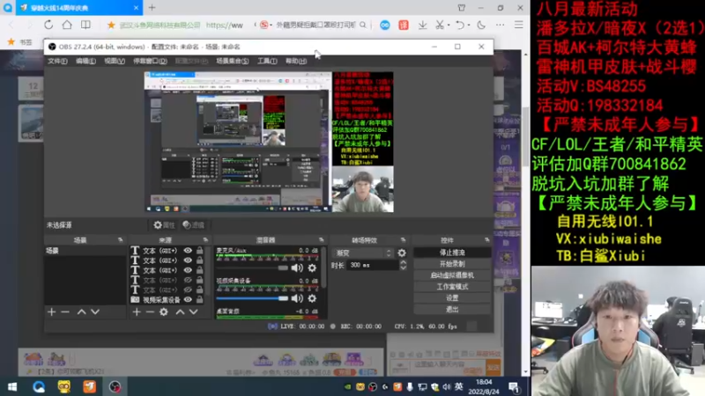The width and height of the screenshot is (705, 396).
Task: Open a new browser tab
Action: coord(152,8)
